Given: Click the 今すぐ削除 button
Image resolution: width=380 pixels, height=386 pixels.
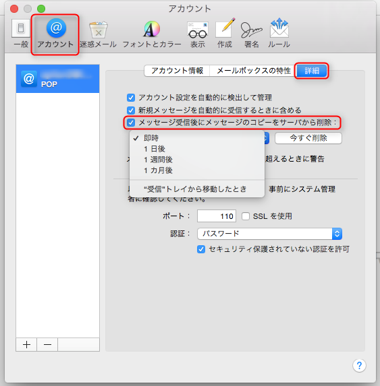Looking at the screenshot, I should pos(308,138).
